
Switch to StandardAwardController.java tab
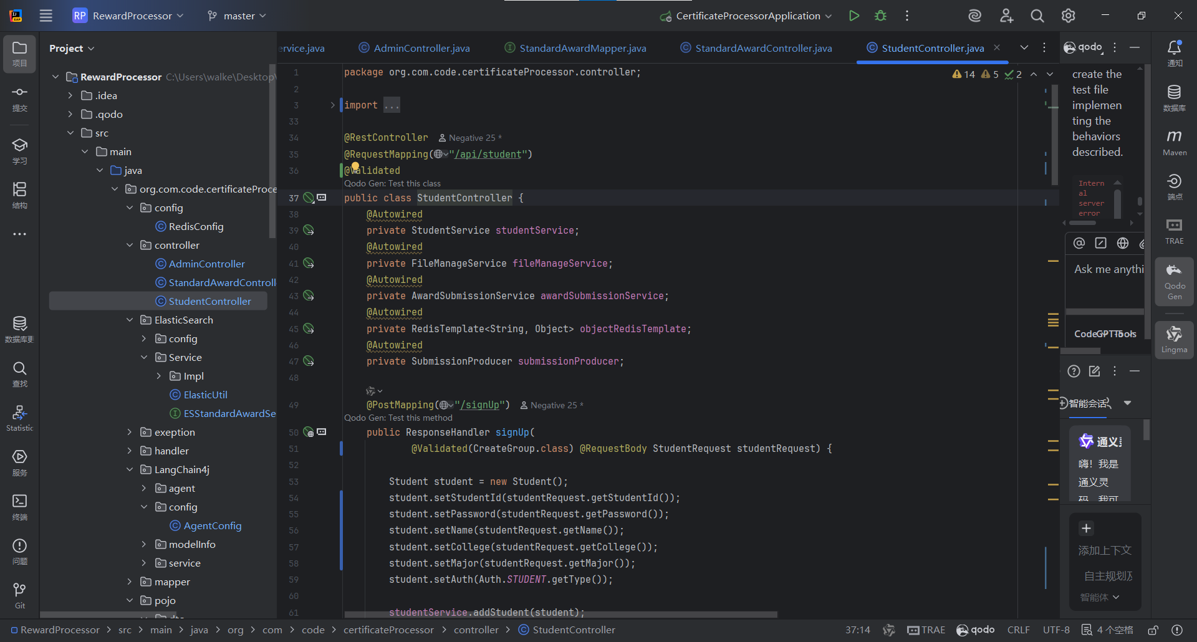click(756, 48)
